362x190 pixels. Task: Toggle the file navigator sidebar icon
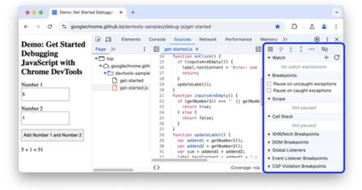point(156,49)
